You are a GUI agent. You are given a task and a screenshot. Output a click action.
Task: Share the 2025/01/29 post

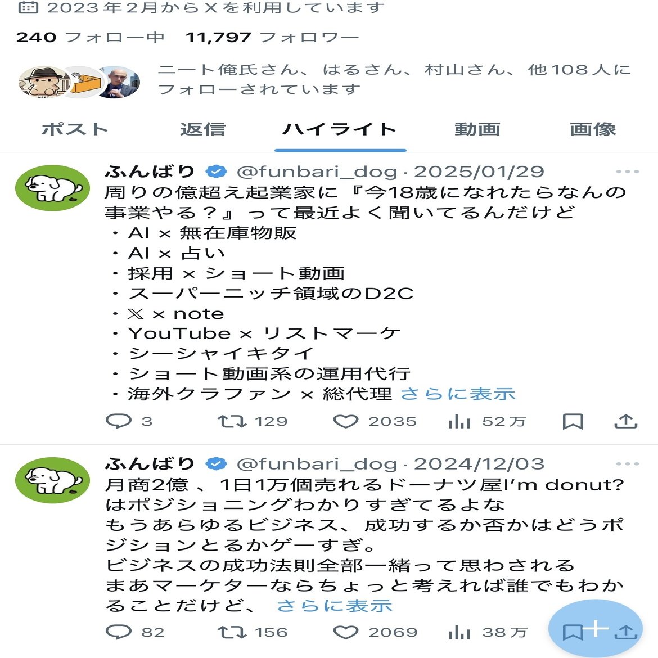626,421
